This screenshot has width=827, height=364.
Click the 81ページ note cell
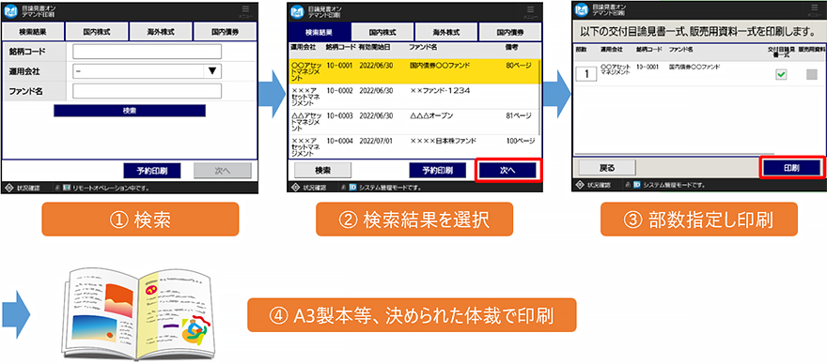(518, 115)
